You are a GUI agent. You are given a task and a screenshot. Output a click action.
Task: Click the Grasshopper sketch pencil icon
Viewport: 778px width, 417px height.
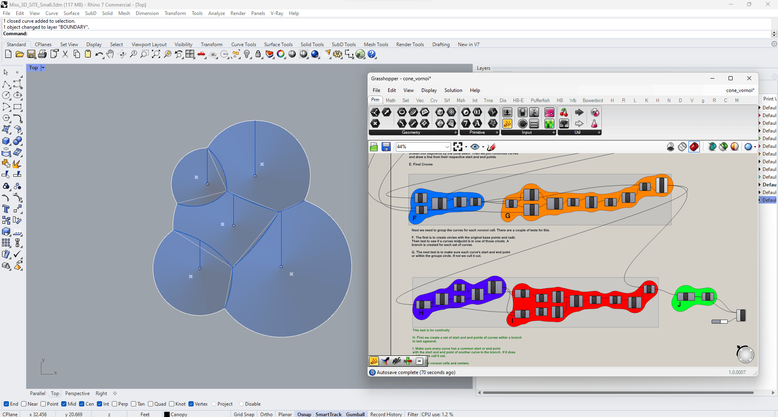pos(492,147)
